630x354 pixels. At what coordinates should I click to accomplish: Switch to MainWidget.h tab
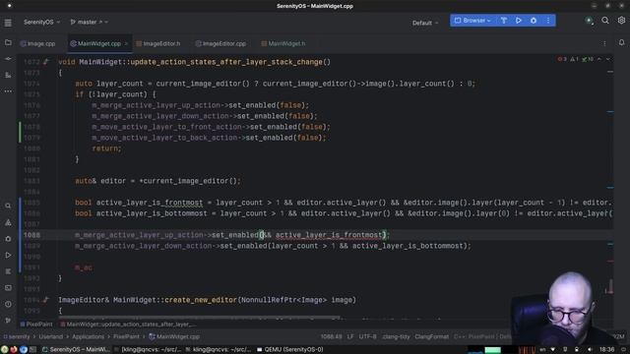(283, 43)
